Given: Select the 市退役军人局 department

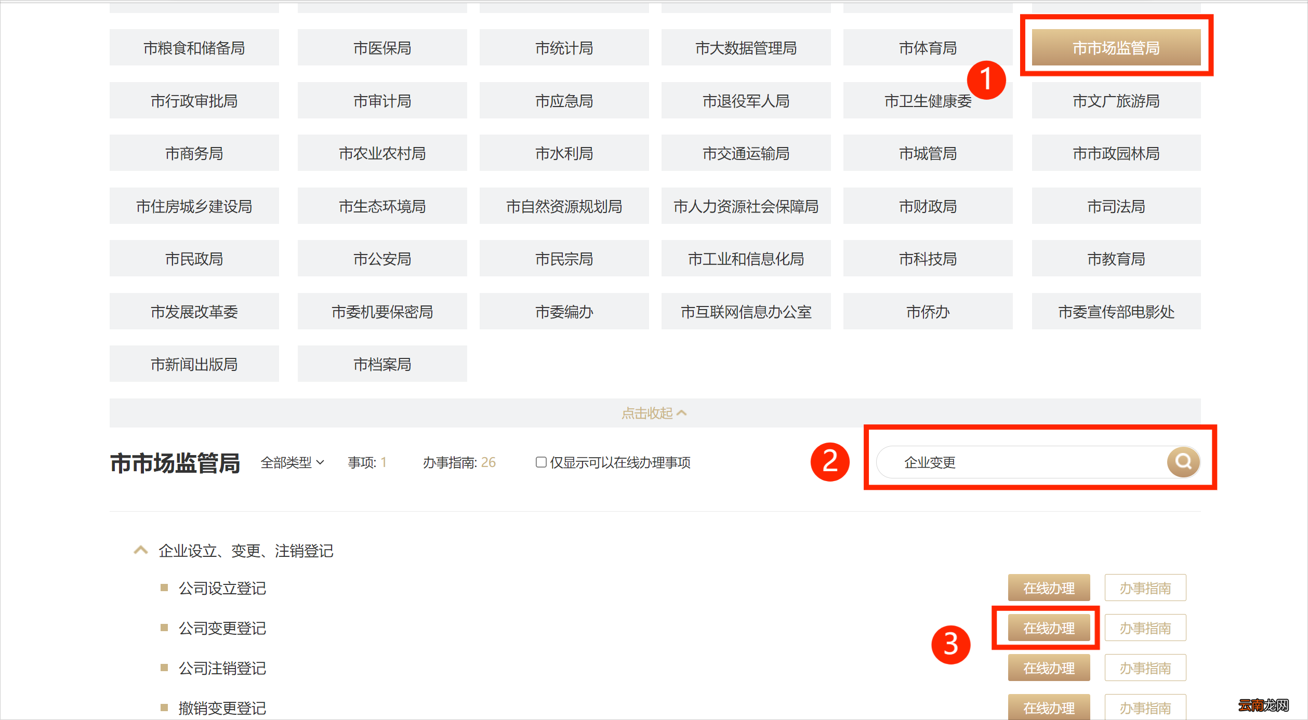Looking at the screenshot, I should [x=746, y=100].
